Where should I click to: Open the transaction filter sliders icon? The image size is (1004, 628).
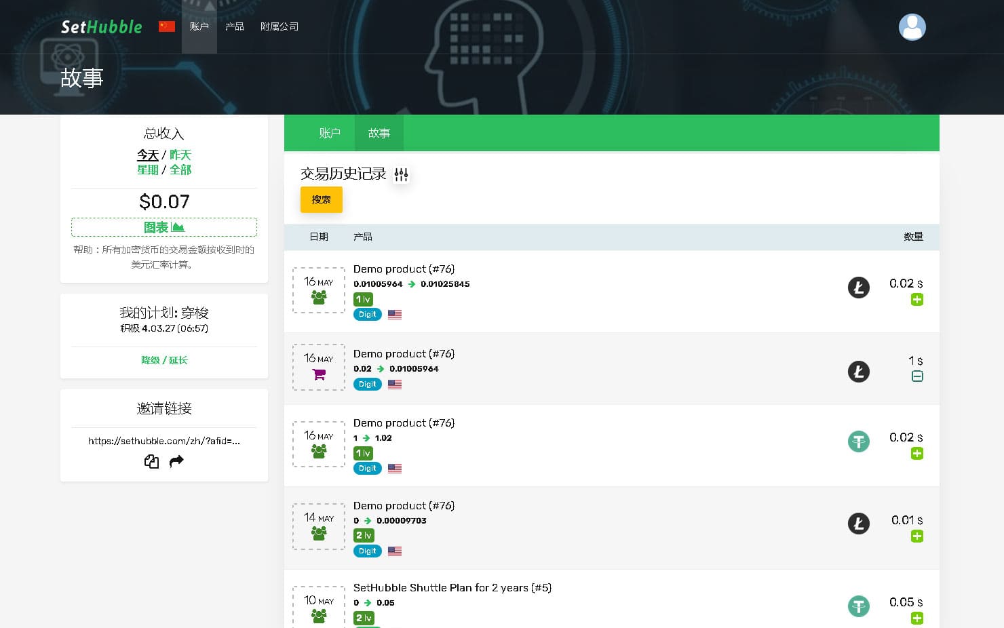coord(401,175)
